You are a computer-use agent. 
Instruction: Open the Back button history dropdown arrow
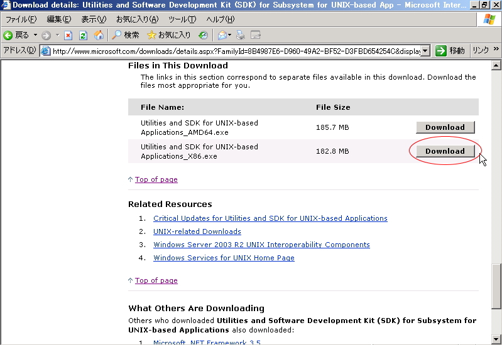coord(36,35)
